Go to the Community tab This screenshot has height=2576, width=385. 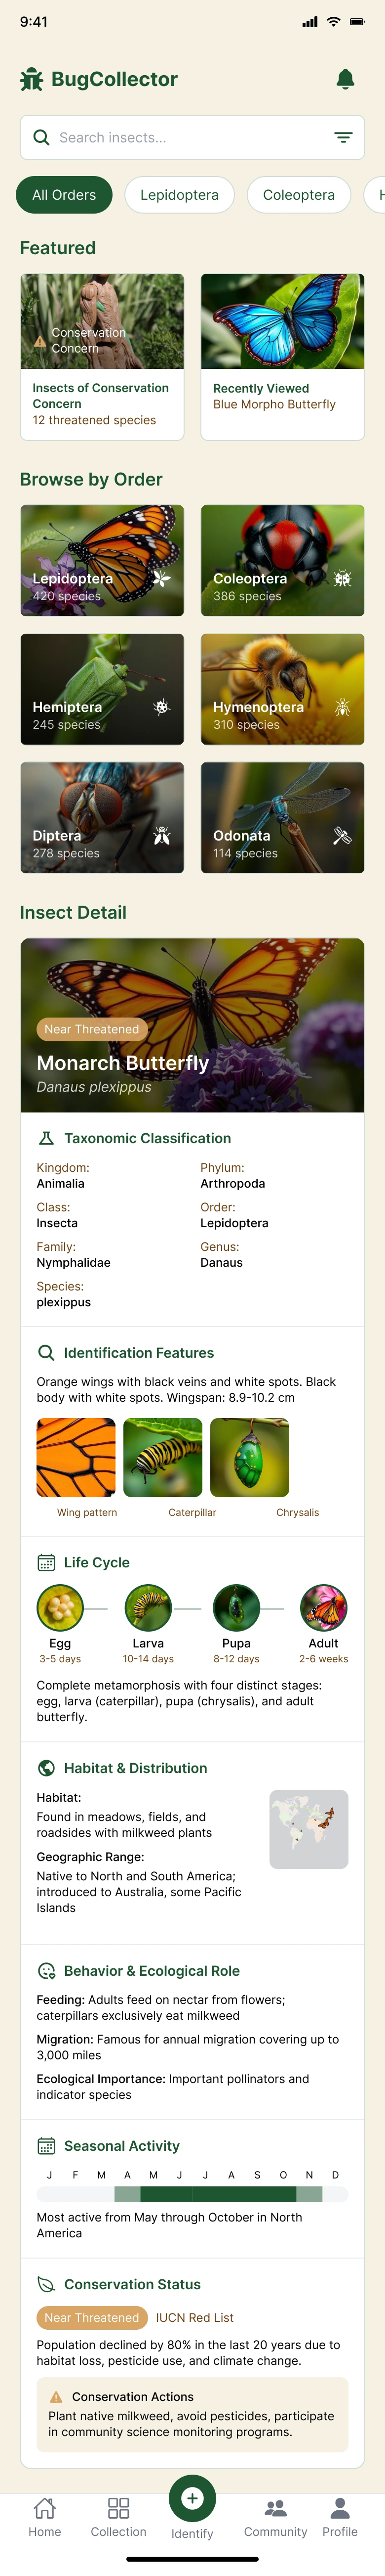click(275, 2517)
